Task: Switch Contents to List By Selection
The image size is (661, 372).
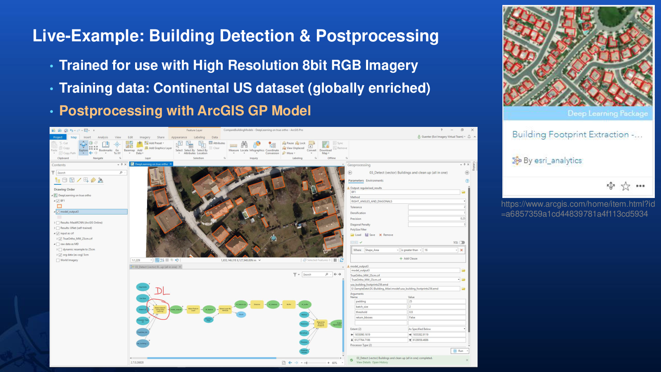Action: (x=72, y=180)
